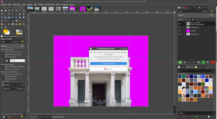Enable the Muestra combinada checkbox
217x119 pixels.
[x=3, y=76]
